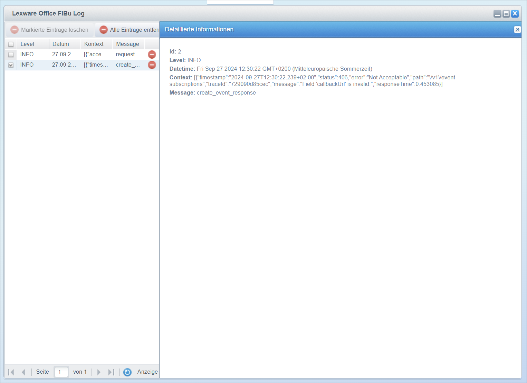Click the Detaillierte Informationen panel title

[x=199, y=30]
